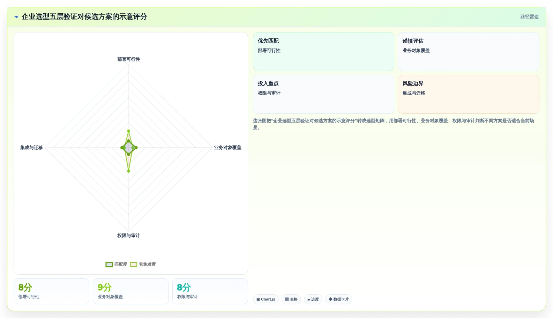
Task: Click the 集成与迁移 radar axis label
Action: pyautogui.click(x=31, y=148)
